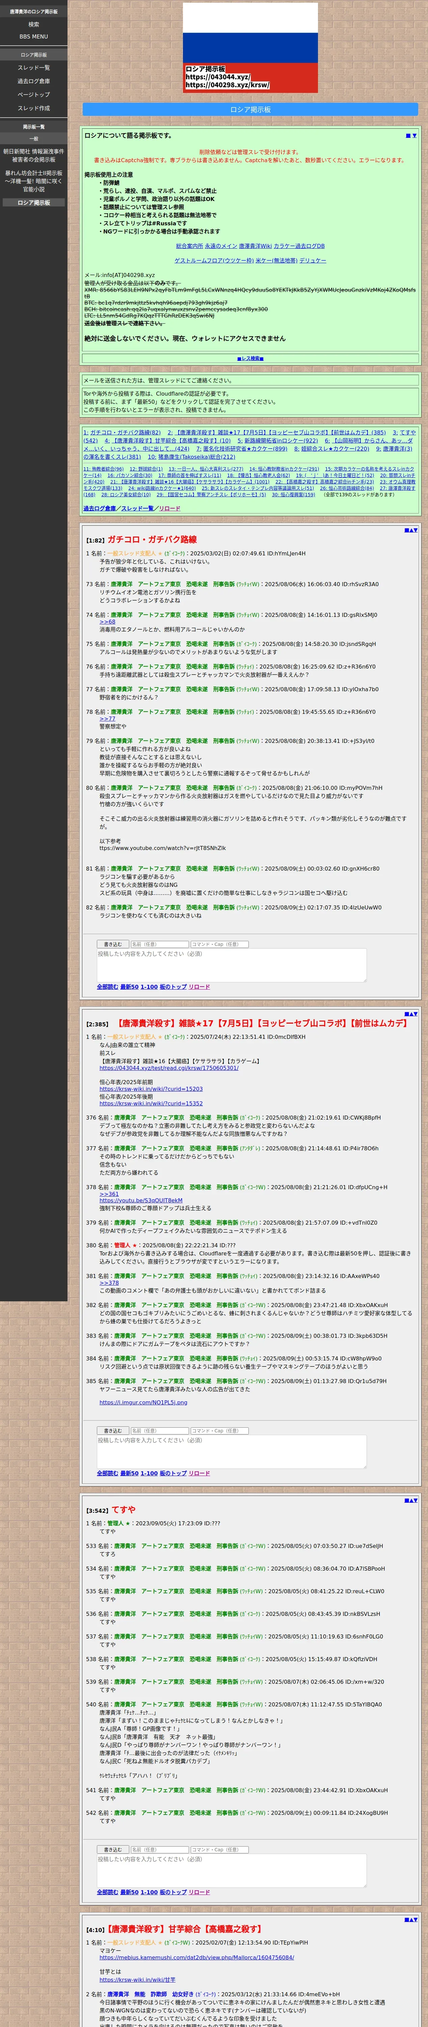
Task: Click the message textarea in the 雑談★17 form
Action: pos(231,1451)
